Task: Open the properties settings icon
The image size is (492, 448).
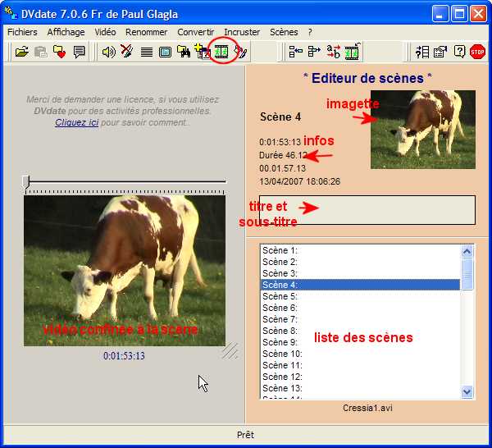Action: 440,52
